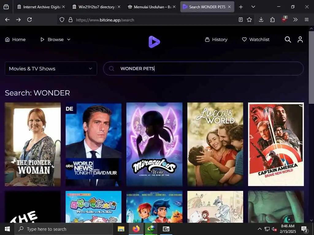Open the History page link
Image resolution: width=314 pixels, height=235 pixels.
pos(216,39)
